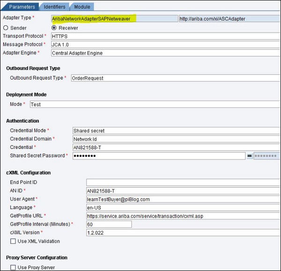
Task: Click the Deployment Mode Test field
Action: coord(154,104)
